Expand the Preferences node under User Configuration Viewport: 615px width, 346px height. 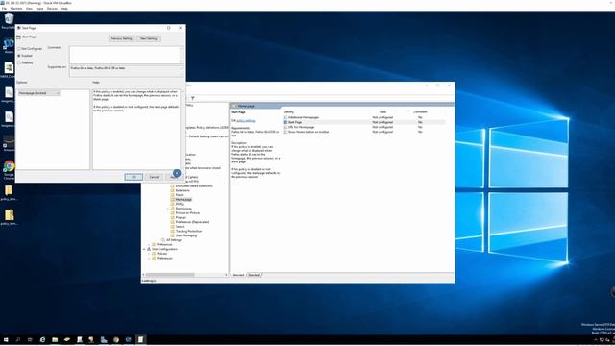point(150,259)
